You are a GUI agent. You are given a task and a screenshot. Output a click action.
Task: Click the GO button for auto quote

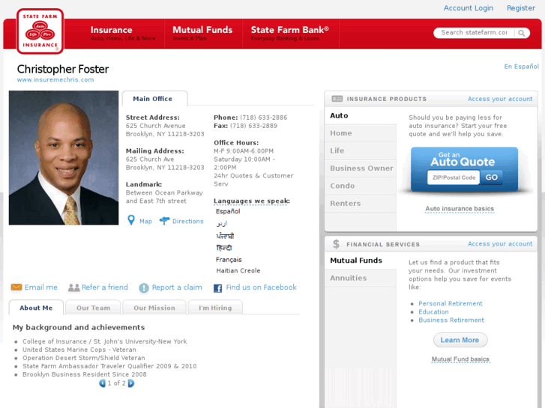(x=491, y=177)
